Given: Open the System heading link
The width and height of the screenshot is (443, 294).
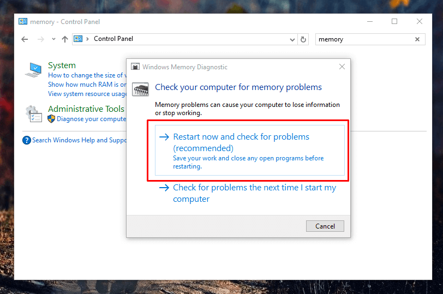Looking at the screenshot, I should click(x=62, y=65).
